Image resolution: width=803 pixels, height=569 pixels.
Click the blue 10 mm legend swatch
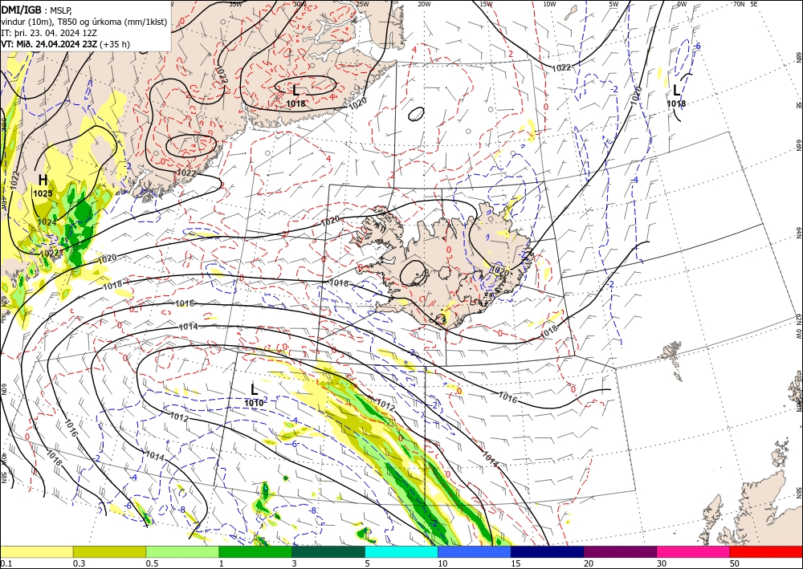coord(475,552)
